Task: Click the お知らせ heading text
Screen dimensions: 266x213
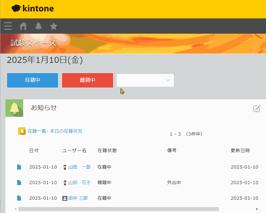Action: (x=44, y=108)
